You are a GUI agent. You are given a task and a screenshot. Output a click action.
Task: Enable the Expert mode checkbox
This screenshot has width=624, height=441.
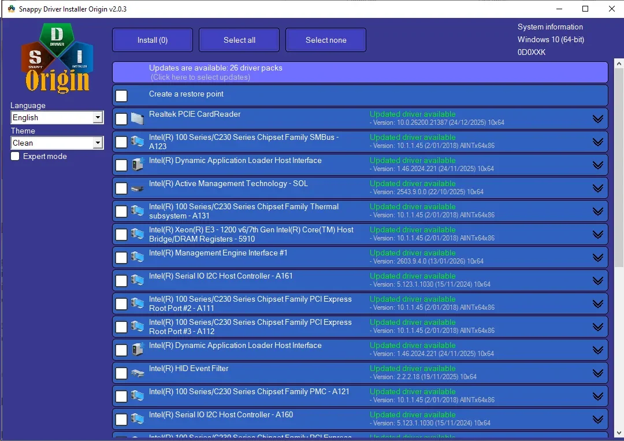click(15, 156)
